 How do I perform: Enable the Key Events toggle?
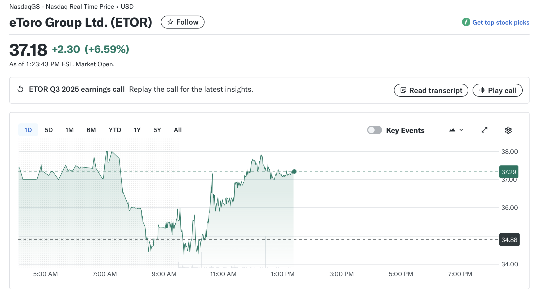(374, 130)
